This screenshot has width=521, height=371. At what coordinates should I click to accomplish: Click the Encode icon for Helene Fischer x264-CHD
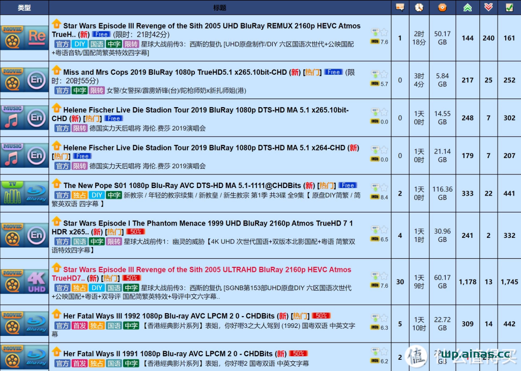point(37,156)
